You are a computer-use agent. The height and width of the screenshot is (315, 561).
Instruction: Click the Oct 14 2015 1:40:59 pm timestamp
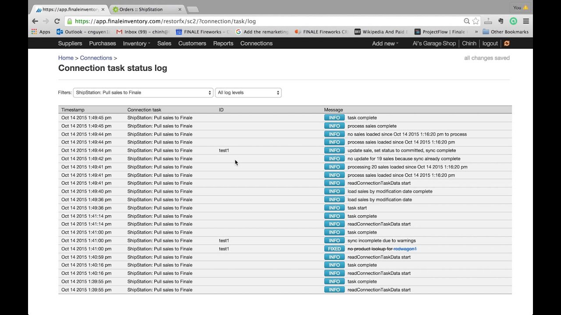click(86, 257)
